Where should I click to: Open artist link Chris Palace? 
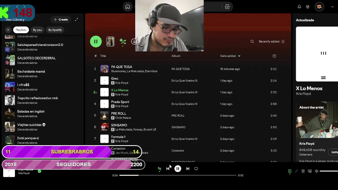click(x=123, y=118)
